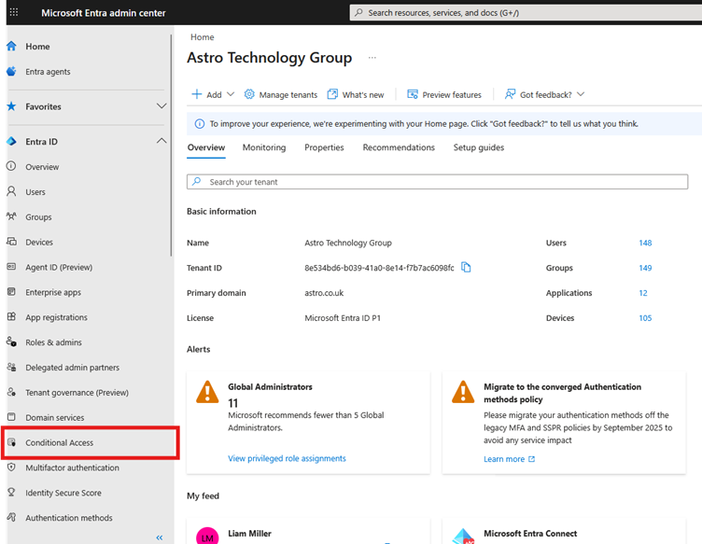Click the Agent ID (Preview) icon

(11, 267)
